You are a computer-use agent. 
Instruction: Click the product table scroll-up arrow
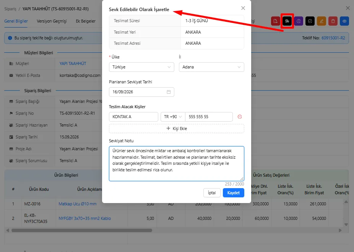(x=346, y=202)
